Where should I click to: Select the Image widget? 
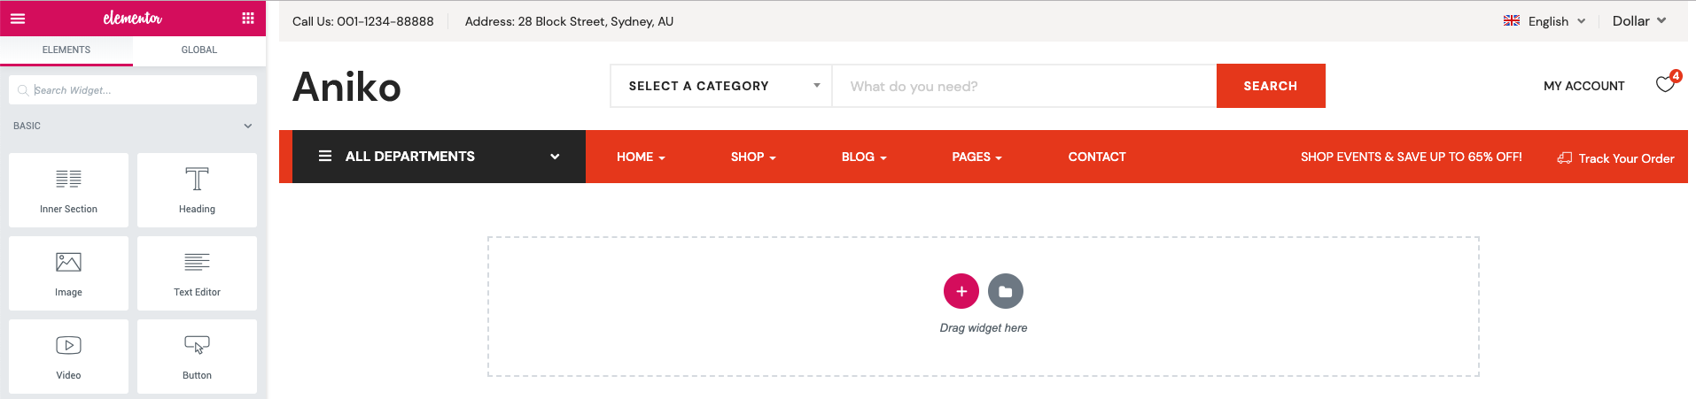(68, 273)
